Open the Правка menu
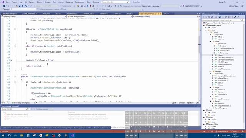 (15, 2)
